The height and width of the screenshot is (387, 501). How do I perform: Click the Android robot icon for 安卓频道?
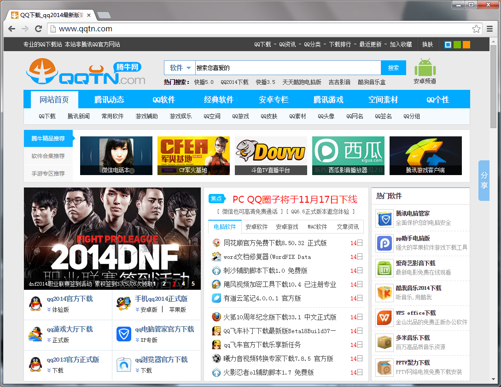(425, 68)
